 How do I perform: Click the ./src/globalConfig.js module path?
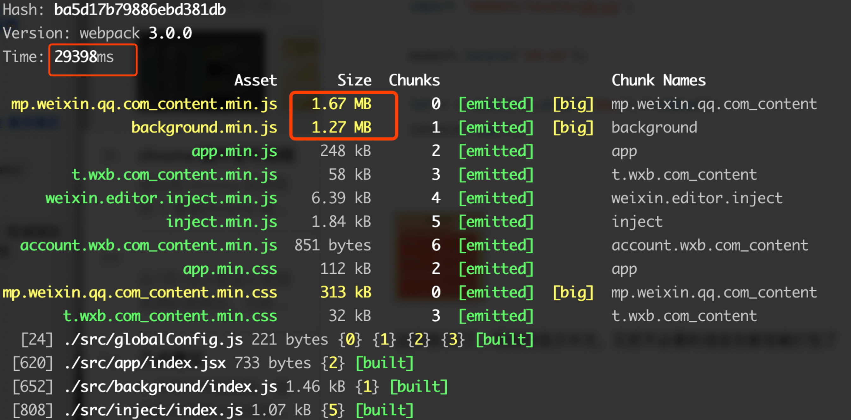(154, 339)
